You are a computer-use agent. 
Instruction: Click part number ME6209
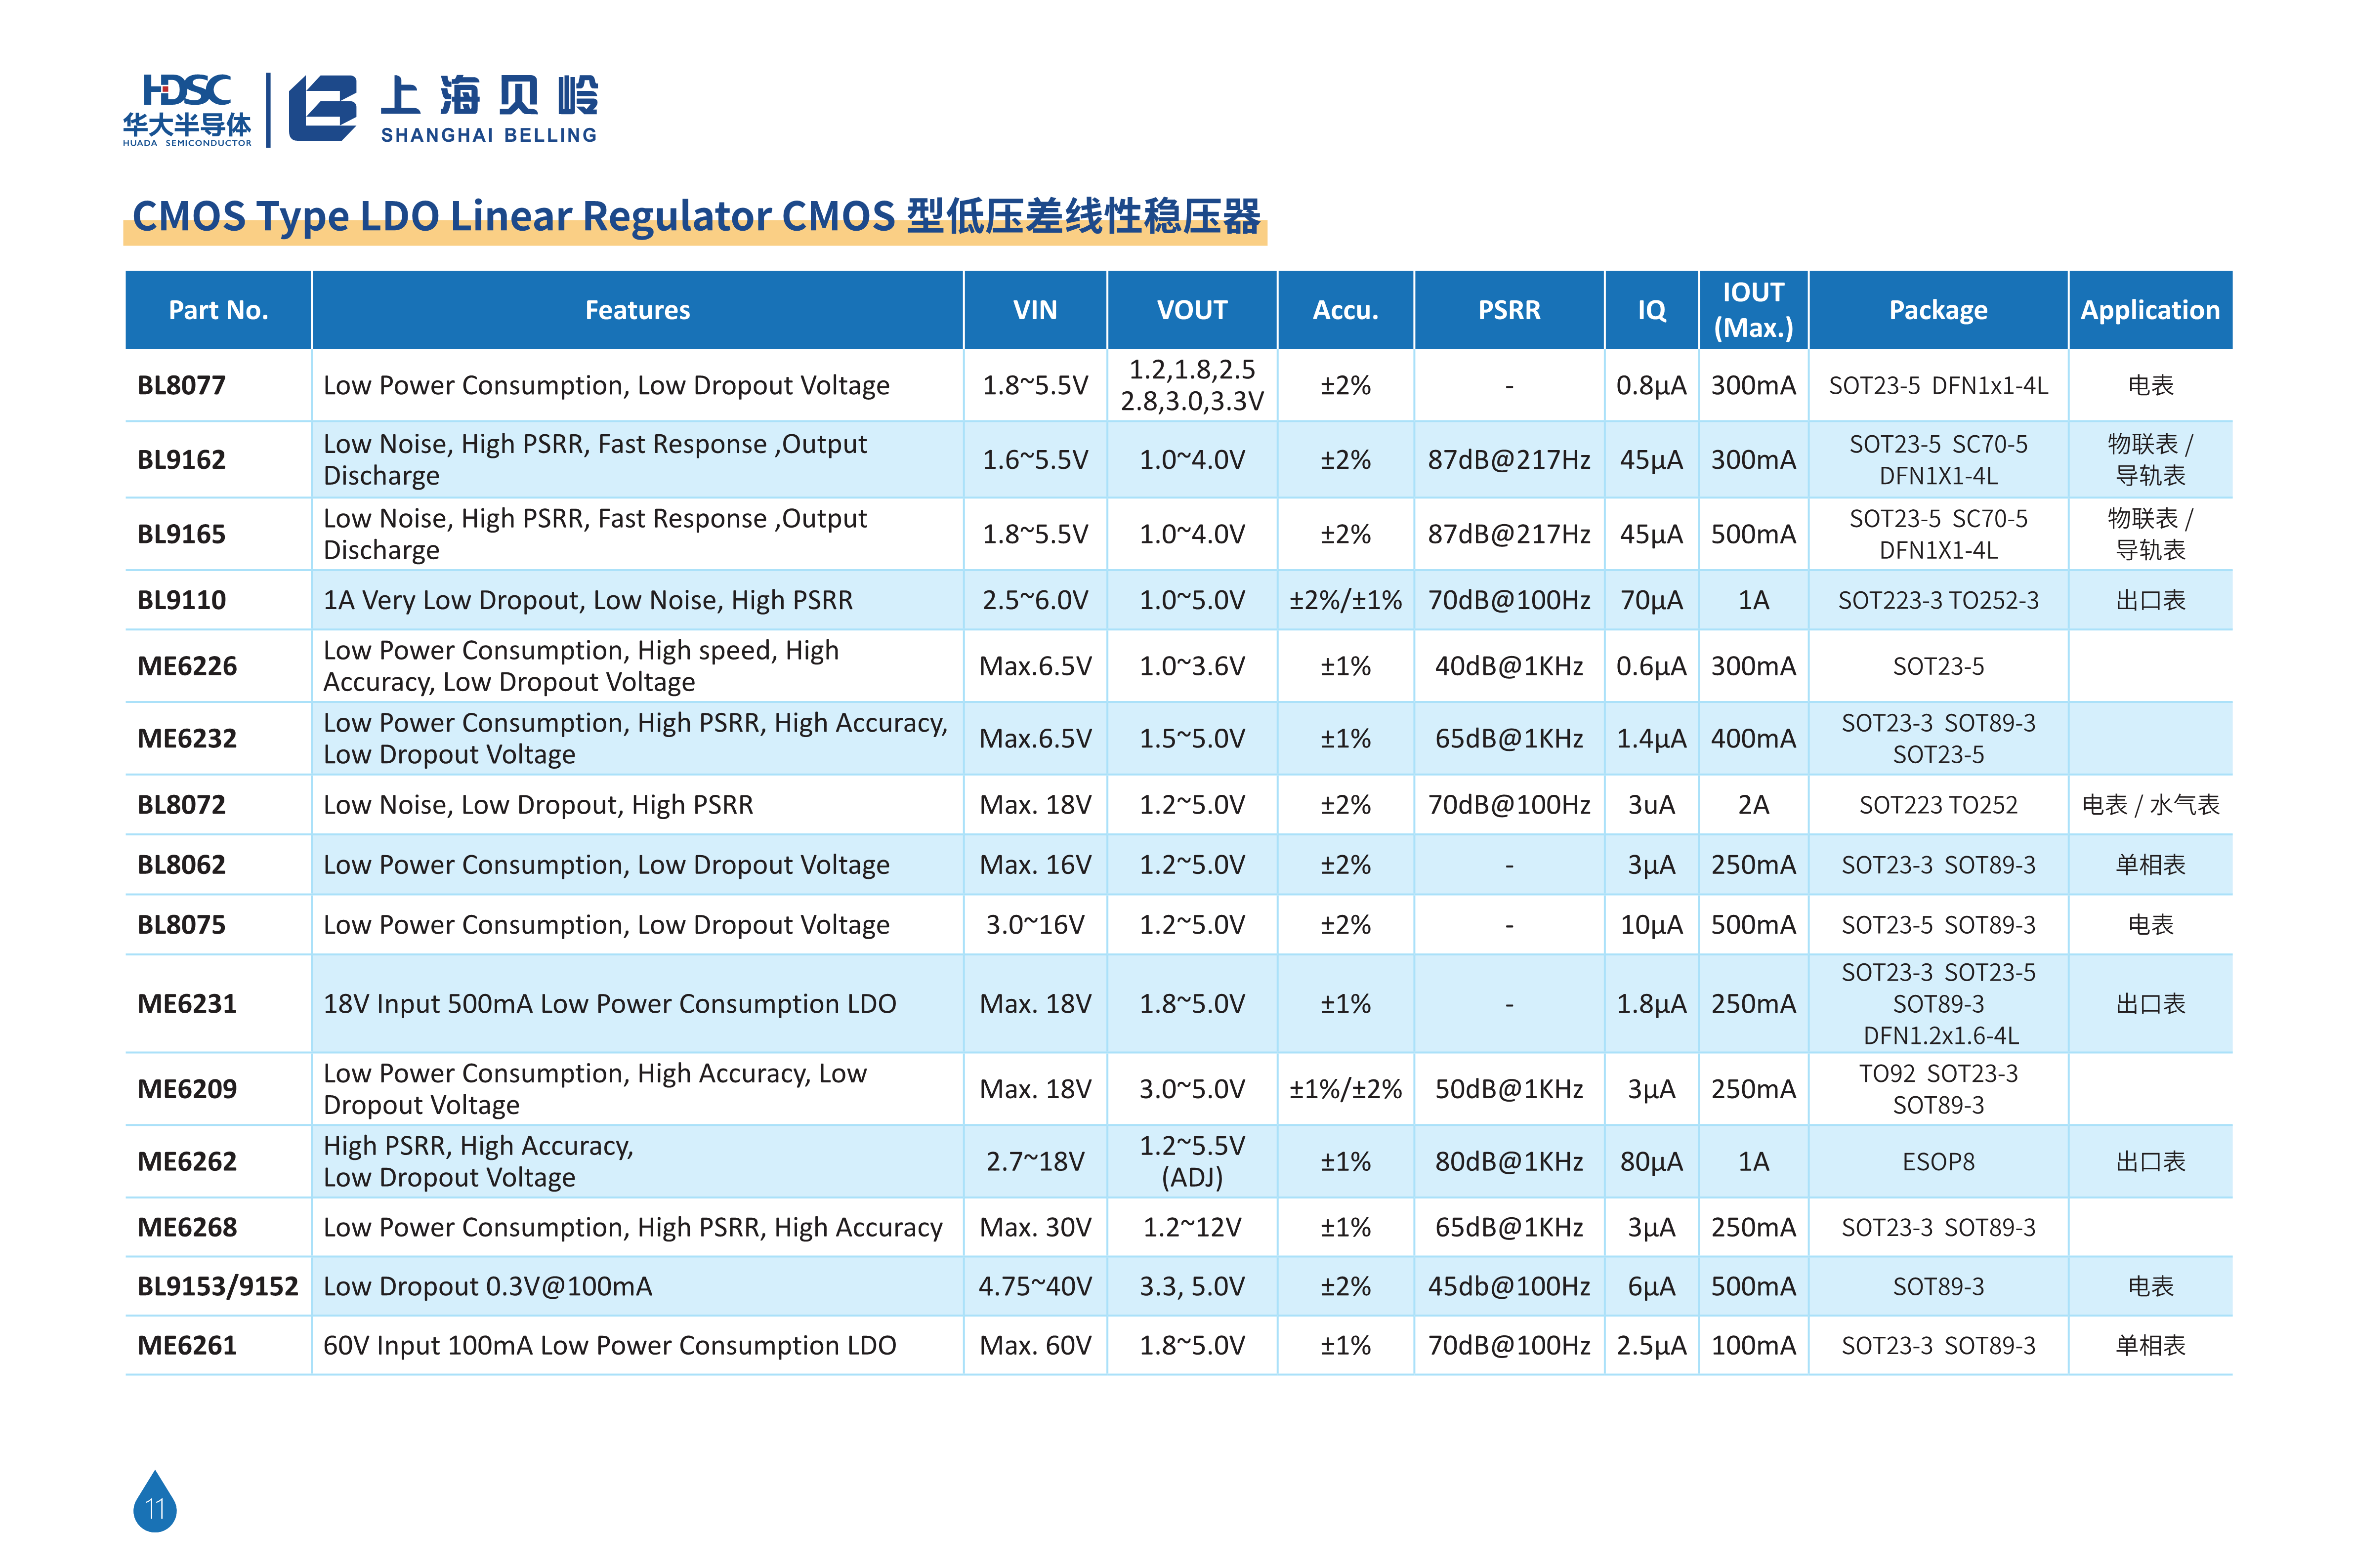tap(187, 1088)
